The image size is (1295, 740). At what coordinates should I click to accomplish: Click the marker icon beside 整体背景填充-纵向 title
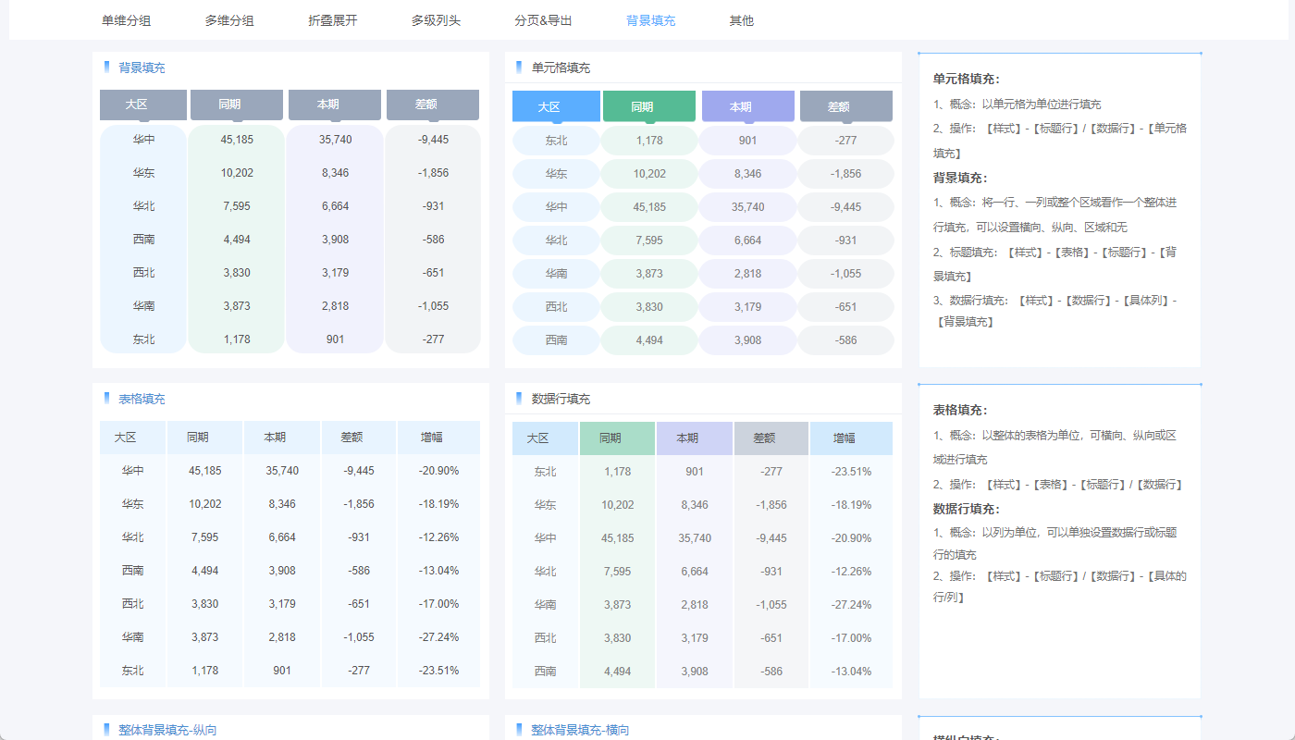[x=105, y=730]
